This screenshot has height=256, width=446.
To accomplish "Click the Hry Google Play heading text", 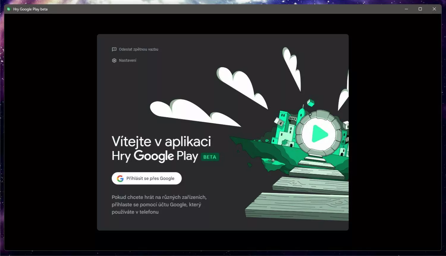I will (x=155, y=156).
